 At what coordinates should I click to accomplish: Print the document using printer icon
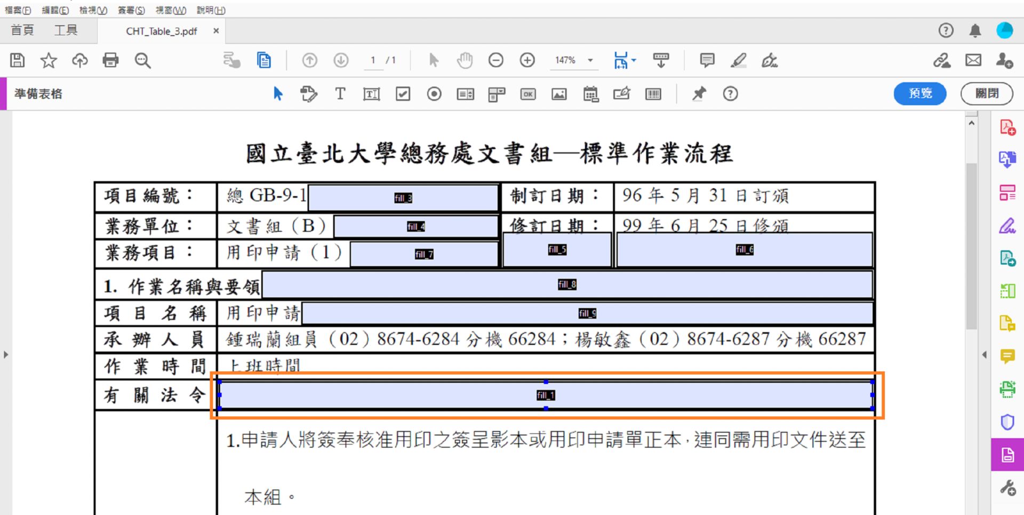111,60
